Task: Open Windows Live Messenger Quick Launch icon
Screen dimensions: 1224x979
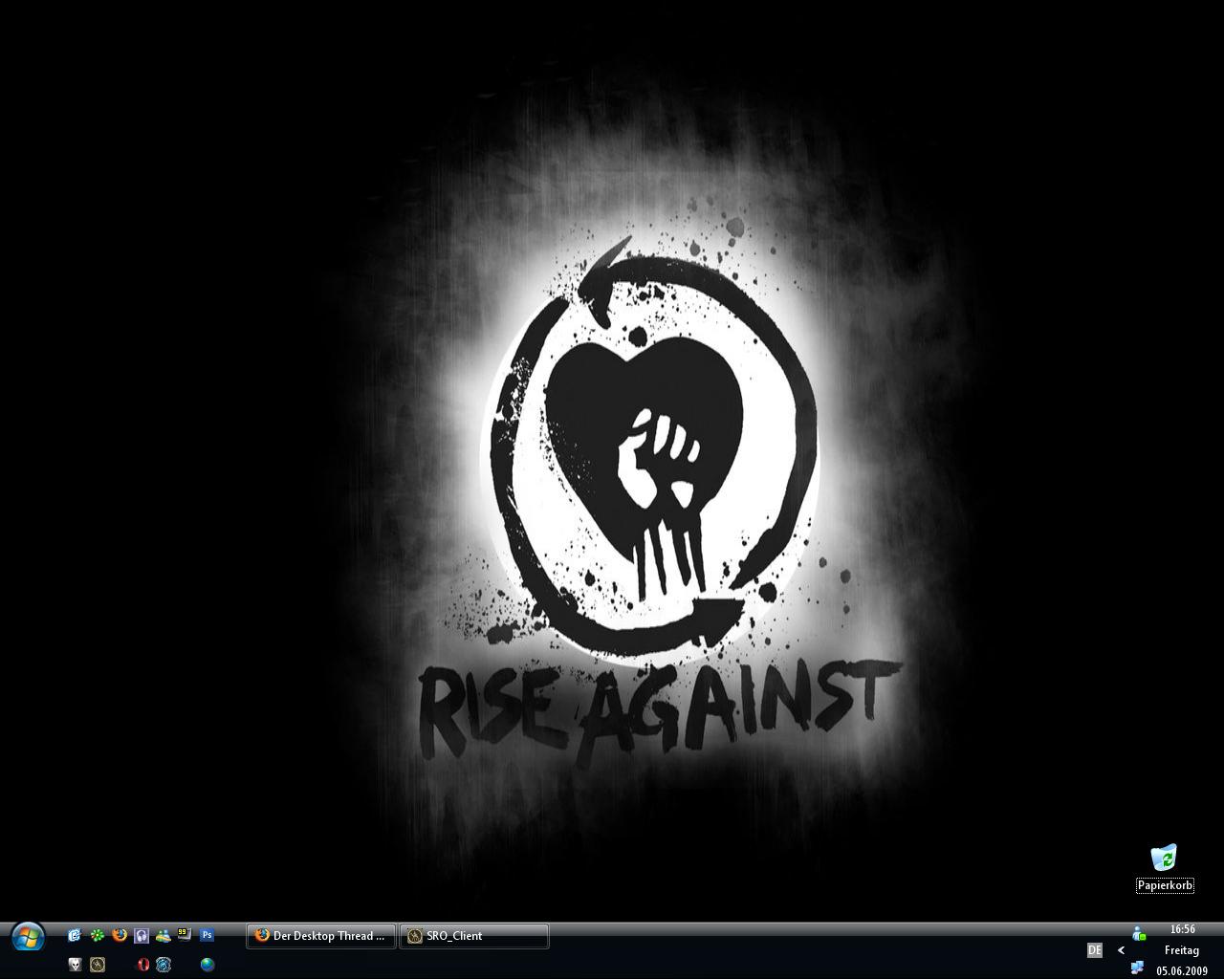Action: point(164,935)
